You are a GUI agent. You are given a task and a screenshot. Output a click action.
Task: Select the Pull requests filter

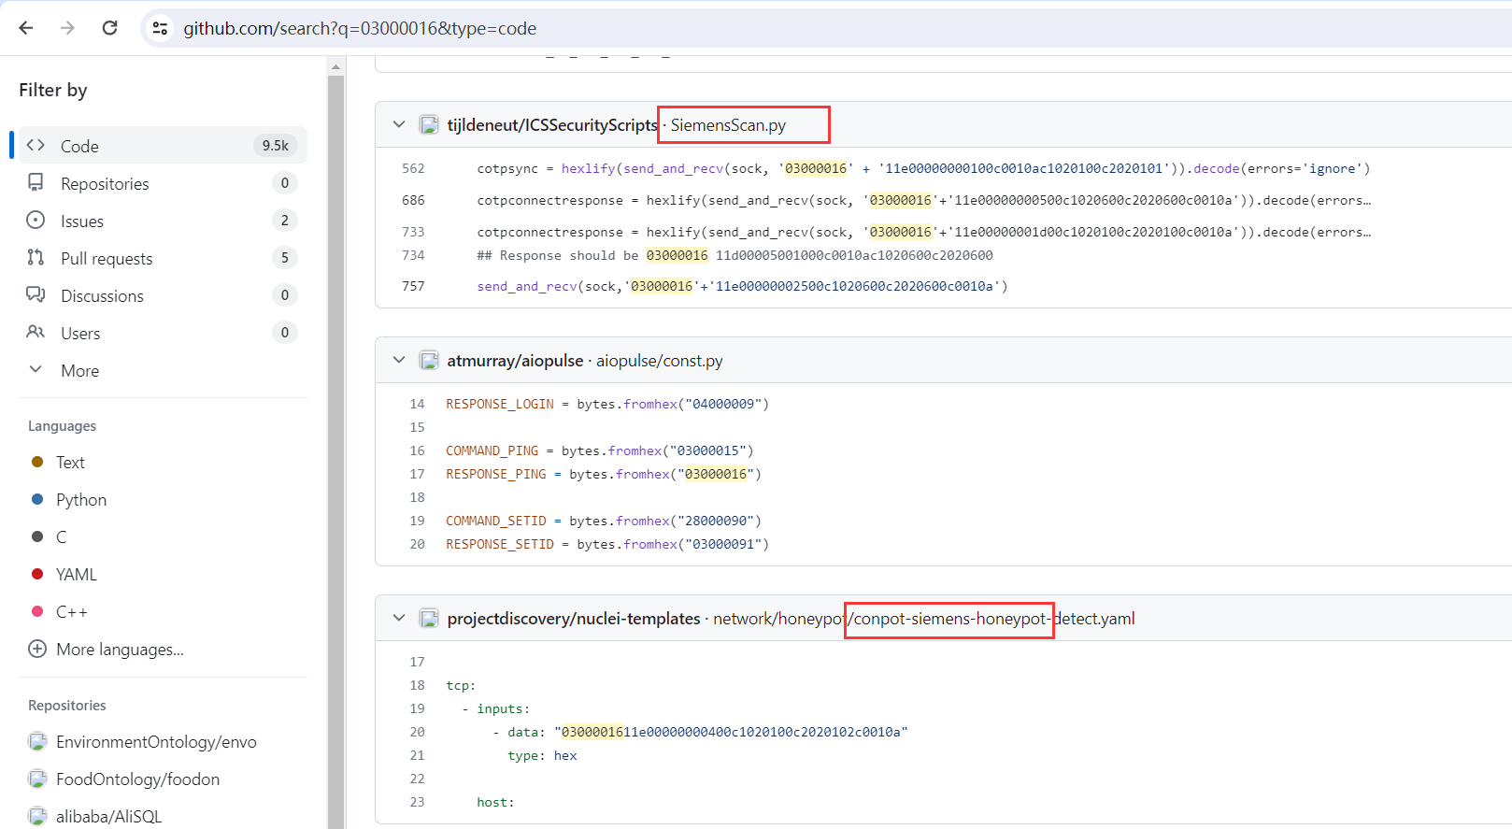click(x=163, y=258)
